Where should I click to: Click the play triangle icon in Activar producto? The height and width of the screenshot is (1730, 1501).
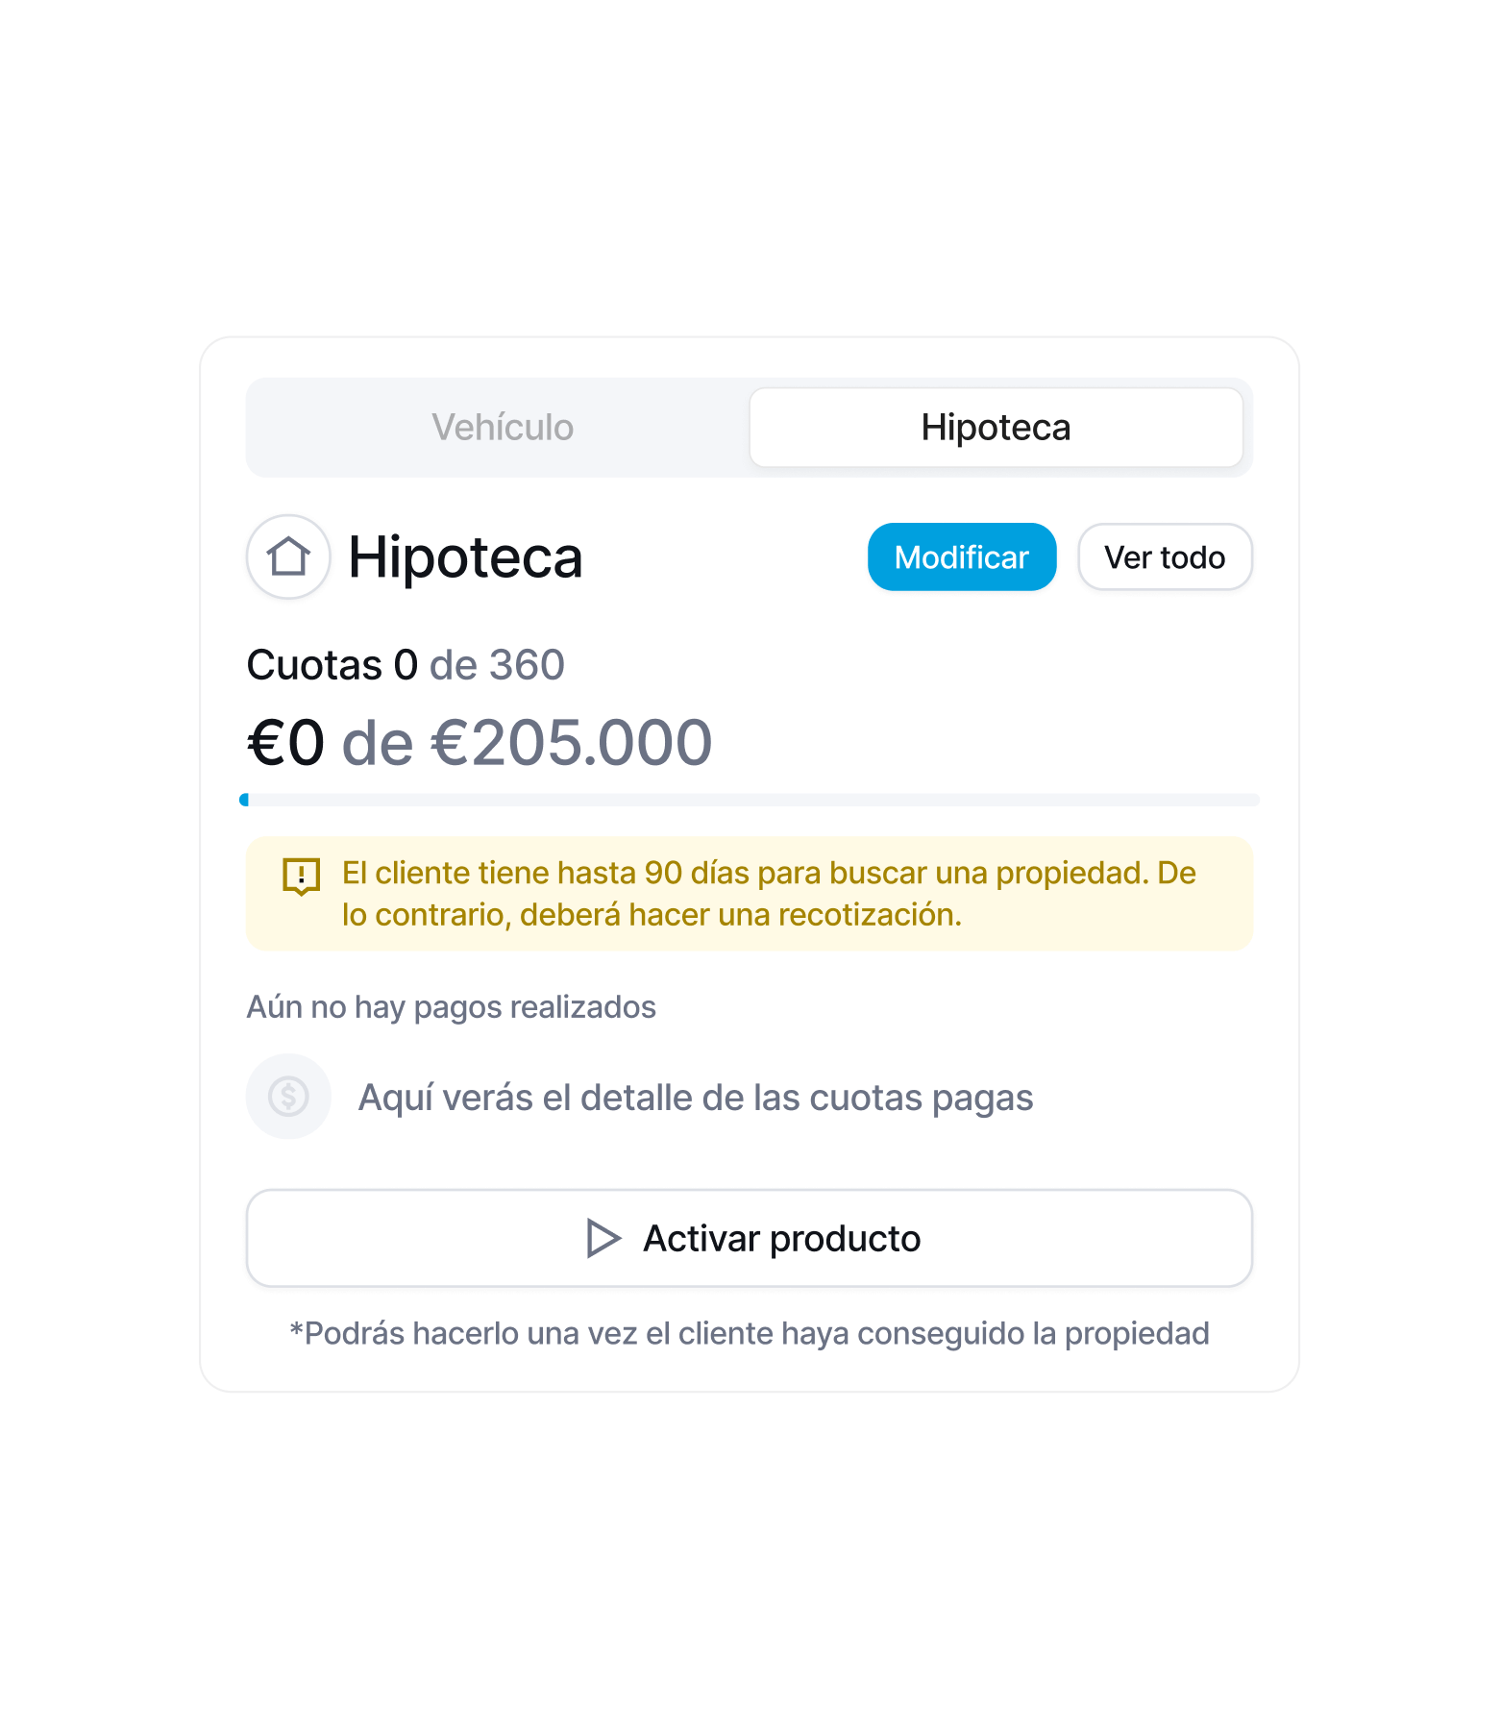603,1238
